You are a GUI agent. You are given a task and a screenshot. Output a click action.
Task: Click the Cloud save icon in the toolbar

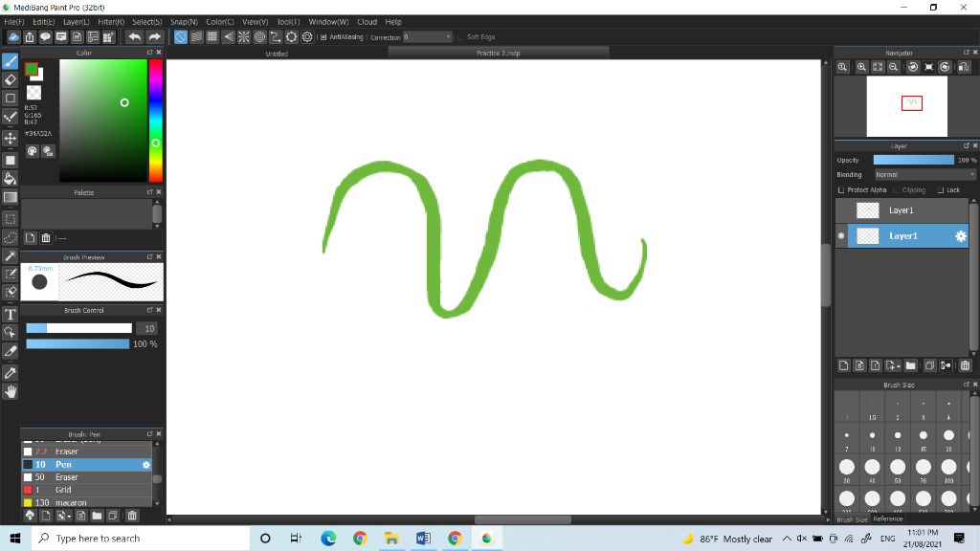13,37
